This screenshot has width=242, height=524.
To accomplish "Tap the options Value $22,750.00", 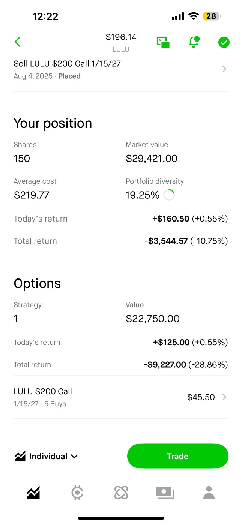I will (x=153, y=319).
